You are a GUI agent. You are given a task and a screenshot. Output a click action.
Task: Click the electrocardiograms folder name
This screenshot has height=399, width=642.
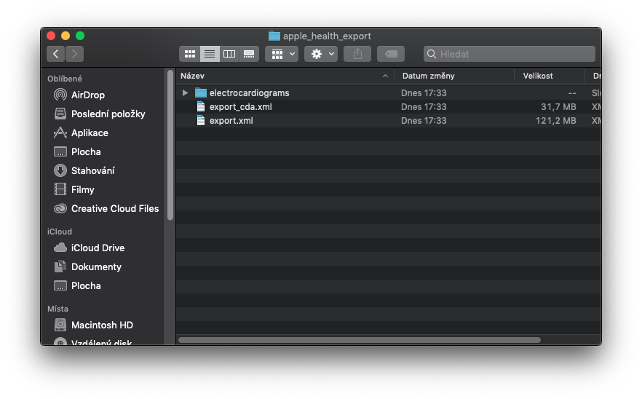coord(250,93)
